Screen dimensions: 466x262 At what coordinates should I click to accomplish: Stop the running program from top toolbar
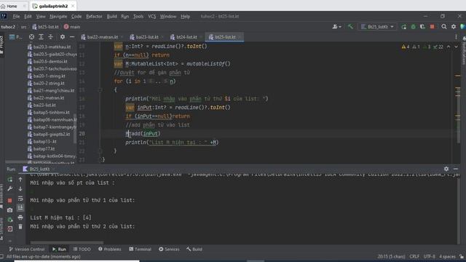click(x=432, y=27)
